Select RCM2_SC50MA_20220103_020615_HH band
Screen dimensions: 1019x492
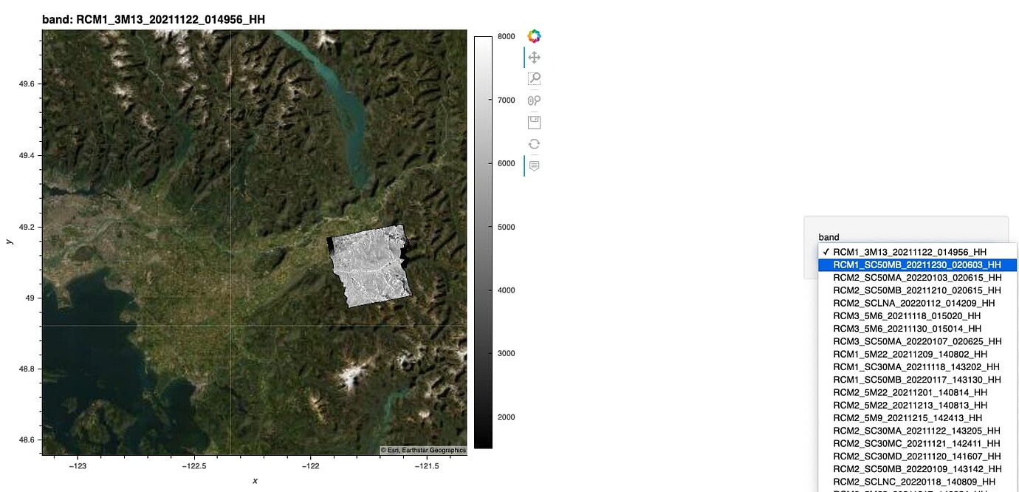coord(917,277)
